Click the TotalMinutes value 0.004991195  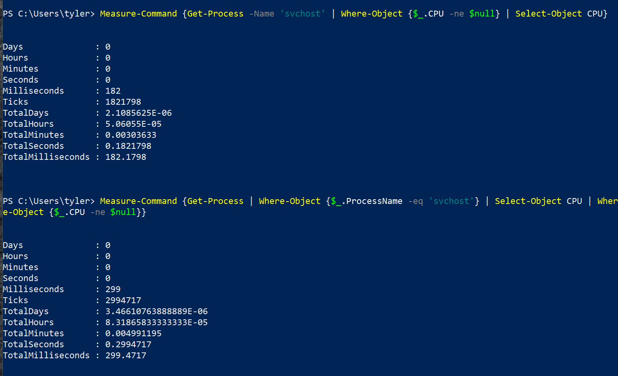click(133, 333)
